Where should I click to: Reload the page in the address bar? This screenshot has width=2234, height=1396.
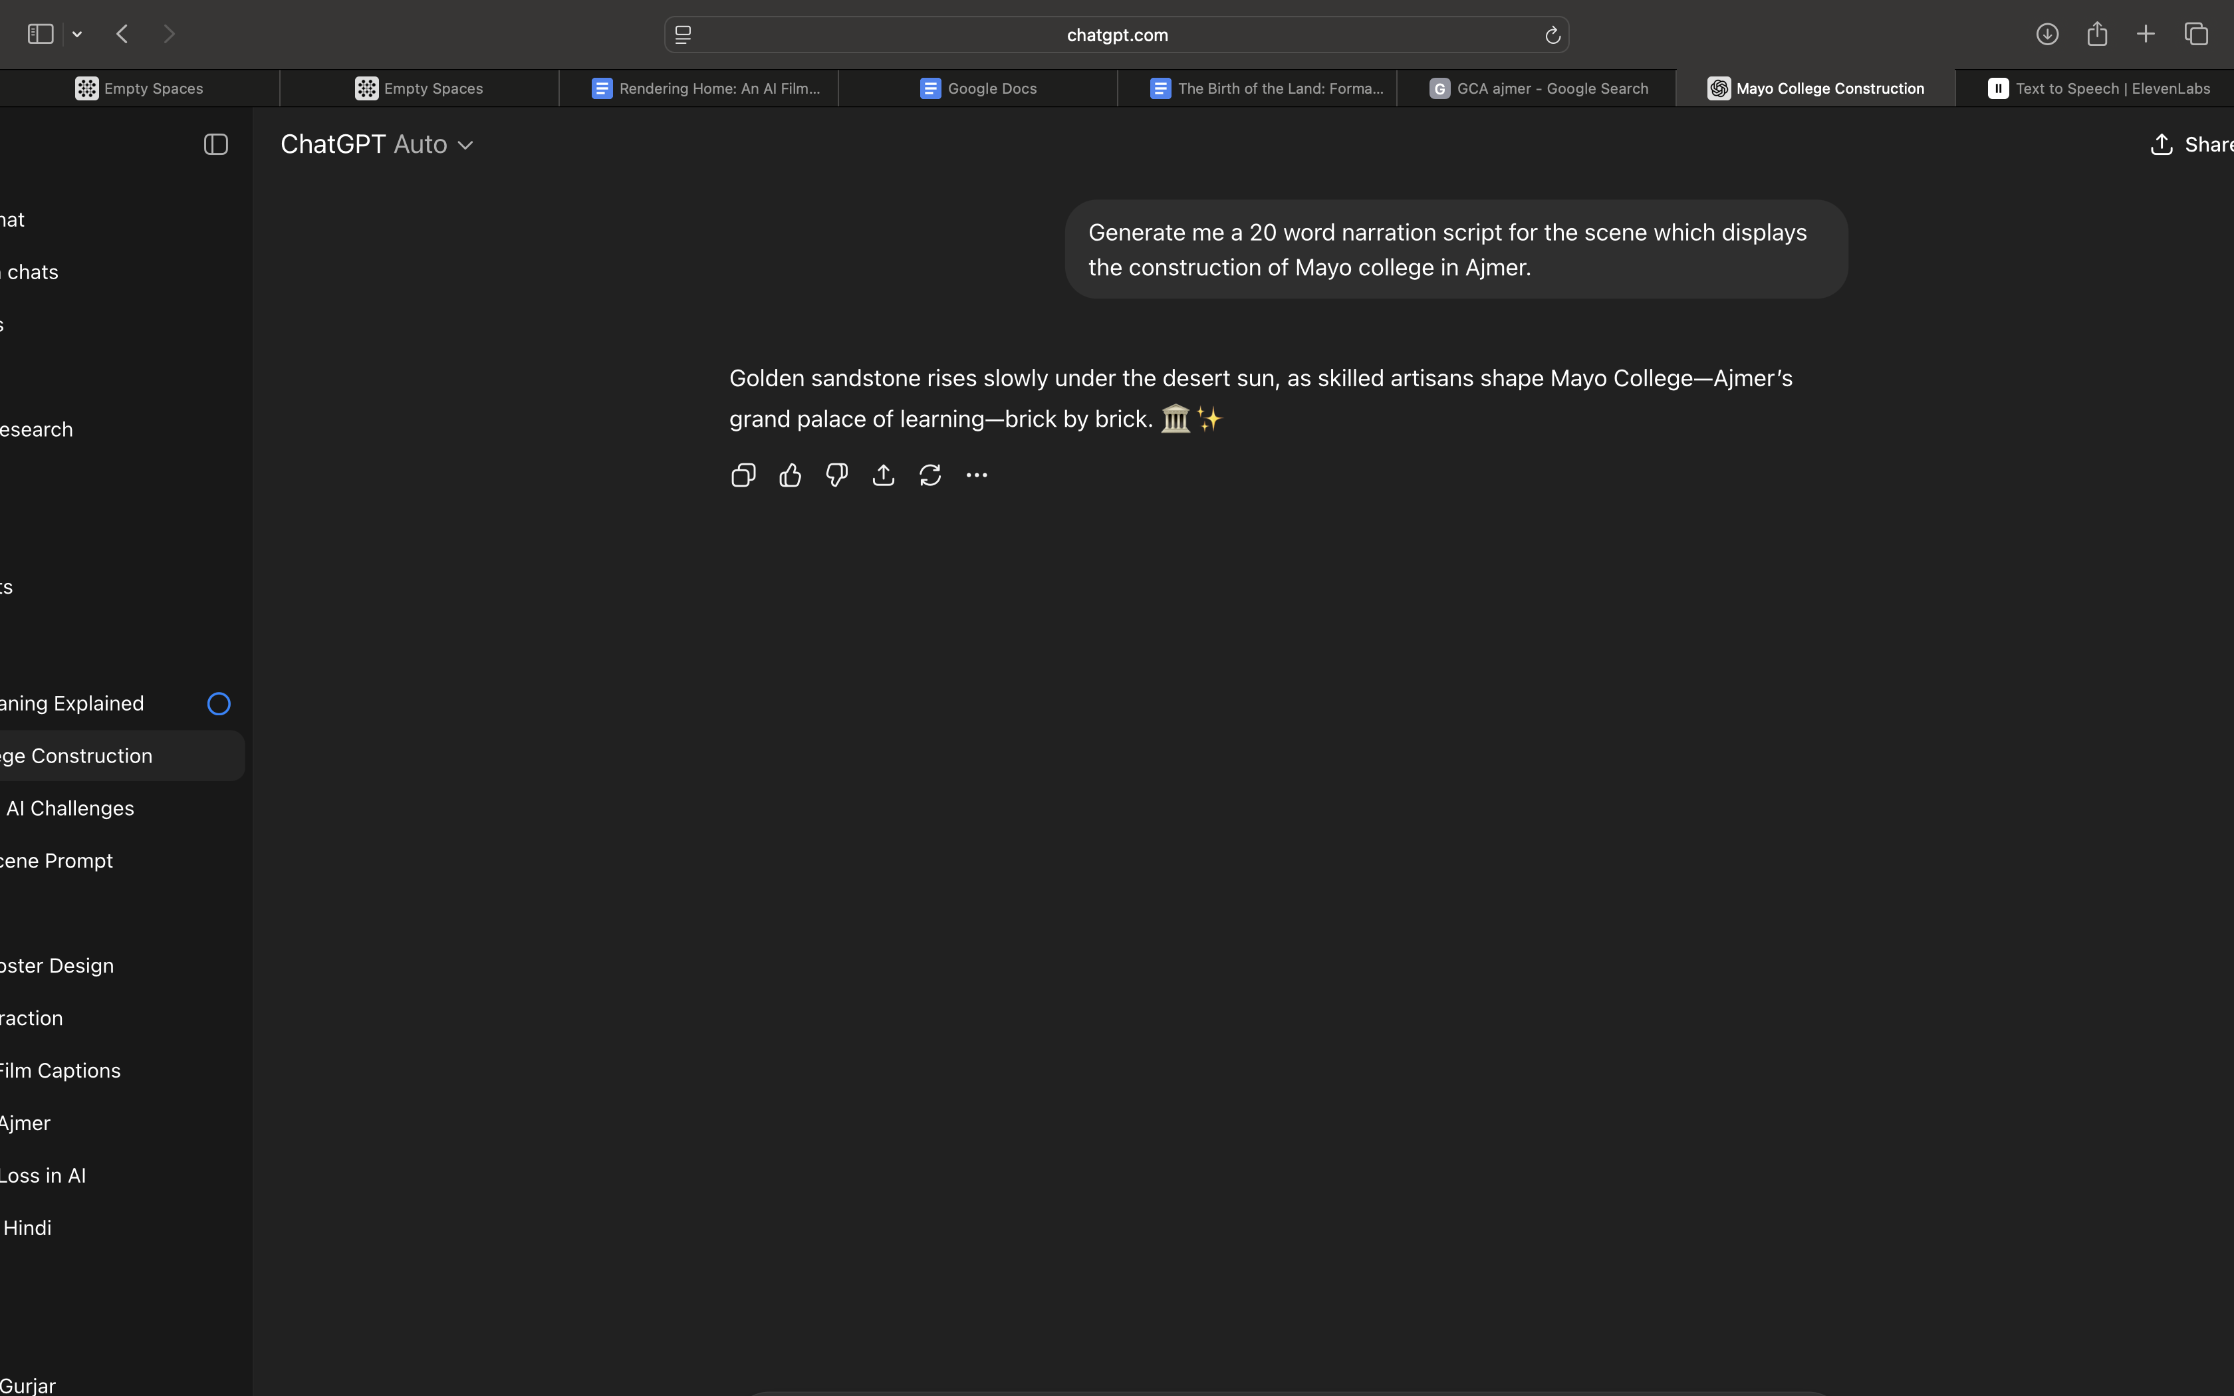(1552, 35)
